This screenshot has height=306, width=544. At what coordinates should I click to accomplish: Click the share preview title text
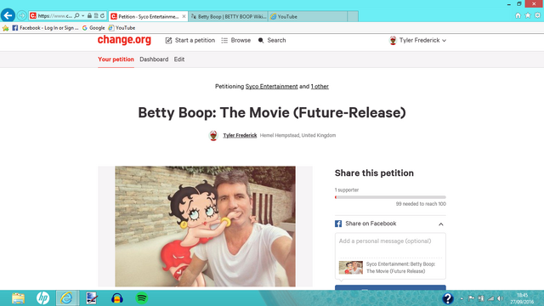[x=400, y=268]
